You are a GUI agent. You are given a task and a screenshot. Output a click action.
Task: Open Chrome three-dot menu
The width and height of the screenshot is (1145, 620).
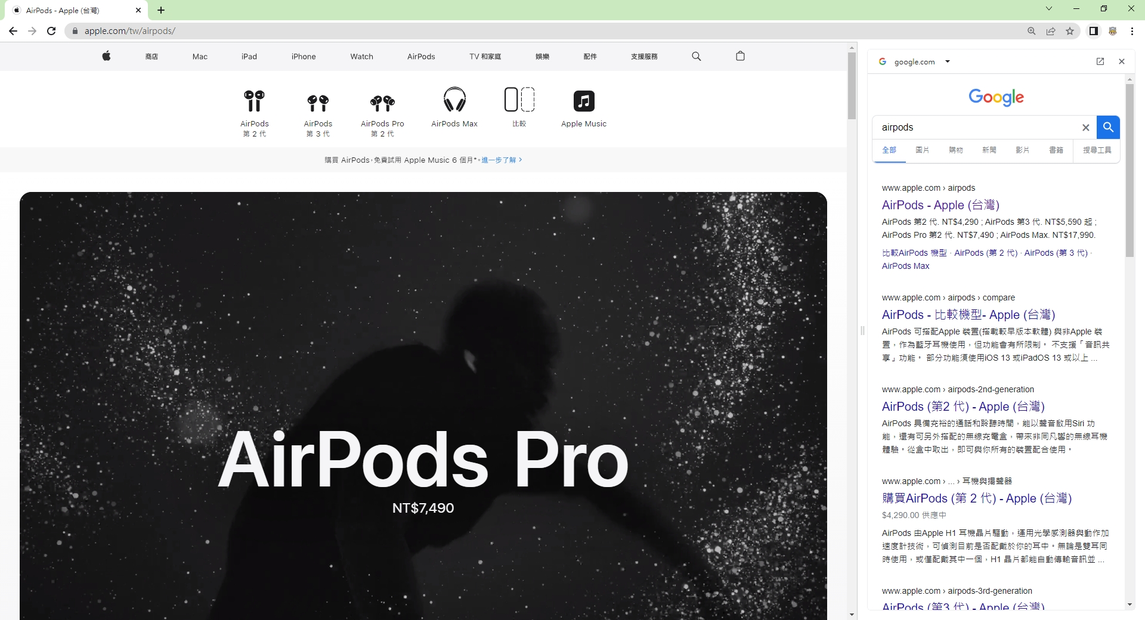click(1132, 31)
